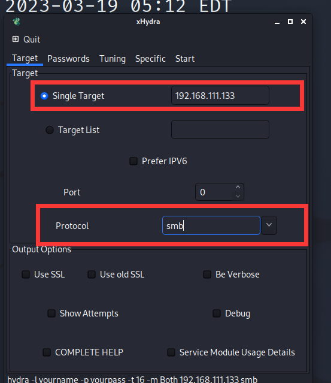The image size is (331, 383).
Task: Go to the Start tab
Action: pos(185,59)
